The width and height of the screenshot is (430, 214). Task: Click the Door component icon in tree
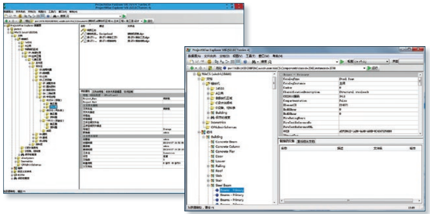pos(212,156)
